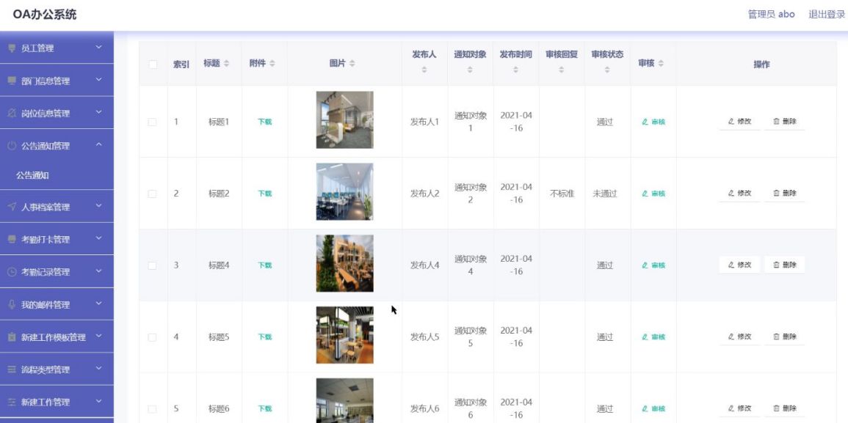The image size is (848, 423).
Task: Expand 考勤打卡管理 menu chevron
Action: point(98,238)
